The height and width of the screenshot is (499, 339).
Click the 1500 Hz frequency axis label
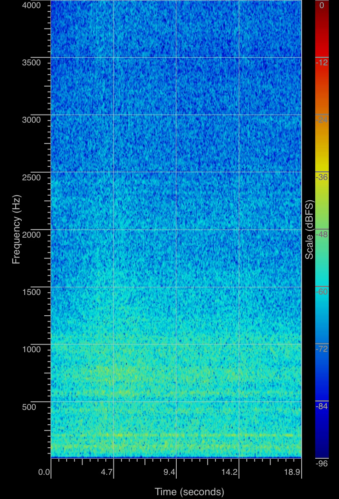coord(31,292)
